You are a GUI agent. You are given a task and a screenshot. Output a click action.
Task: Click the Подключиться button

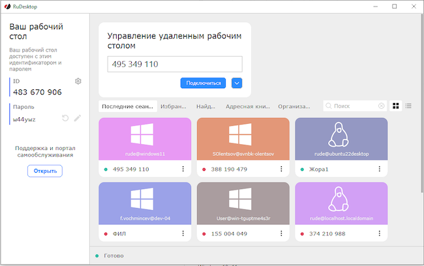point(203,83)
